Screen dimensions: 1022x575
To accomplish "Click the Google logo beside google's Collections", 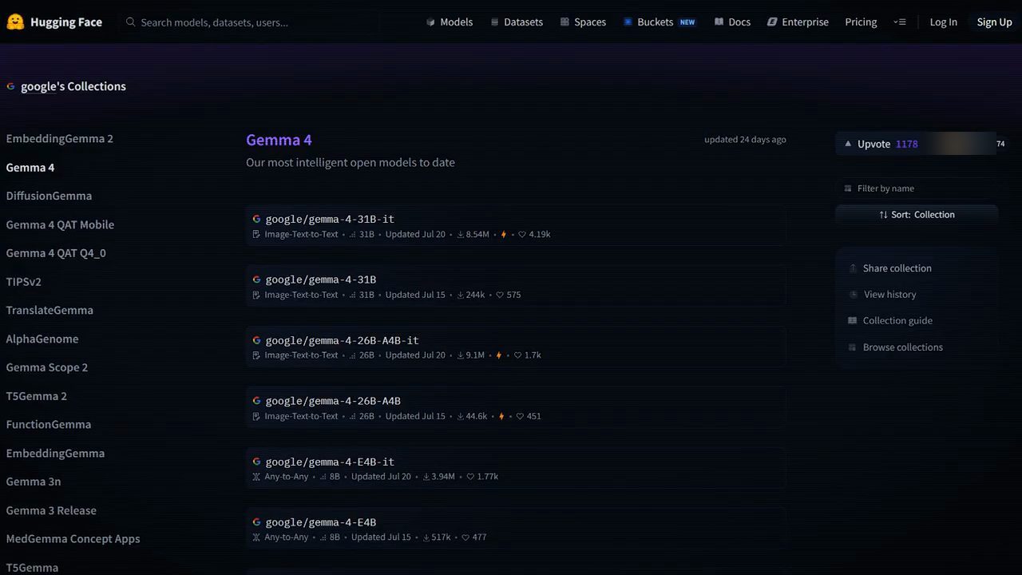I will [x=10, y=86].
